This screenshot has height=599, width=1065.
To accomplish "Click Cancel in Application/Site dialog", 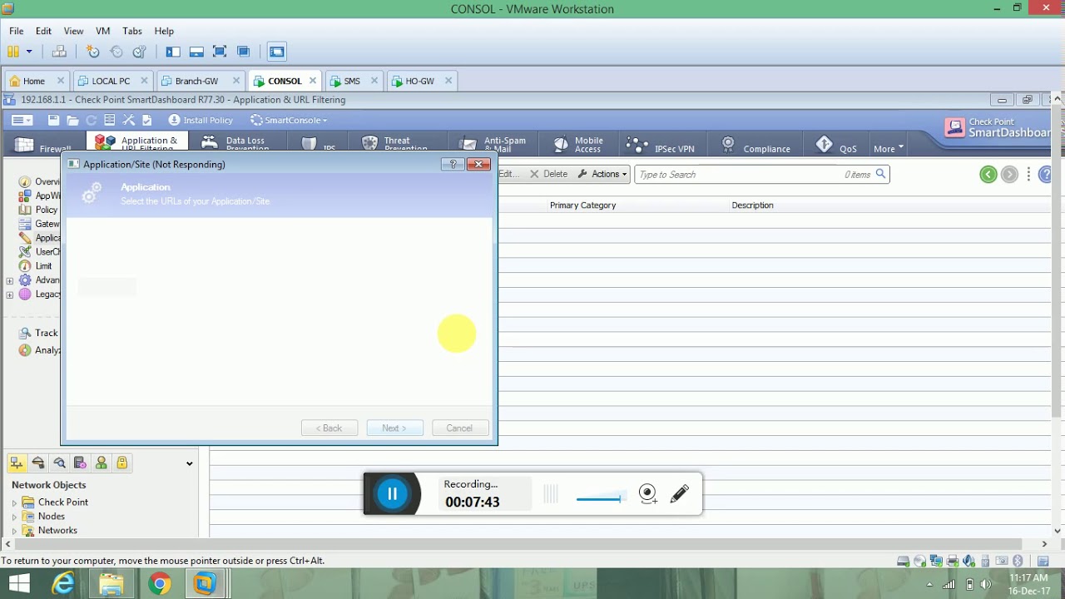I will click(459, 428).
